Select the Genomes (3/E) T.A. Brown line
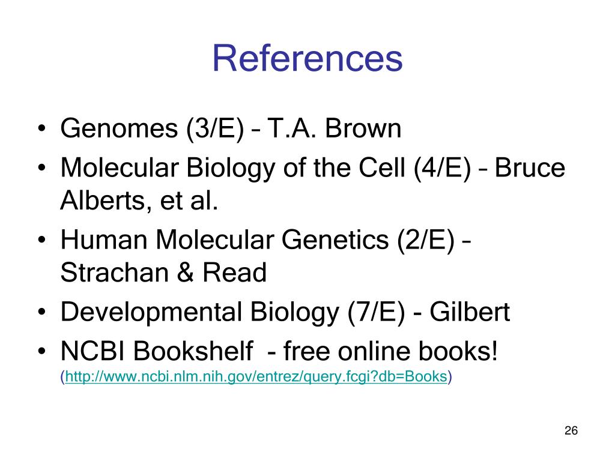 click(231, 128)
